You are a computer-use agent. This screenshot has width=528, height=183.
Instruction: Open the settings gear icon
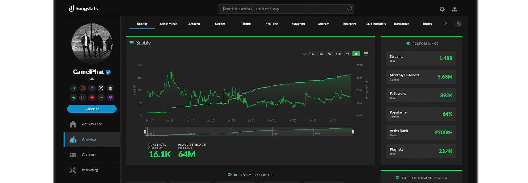(442, 9)
